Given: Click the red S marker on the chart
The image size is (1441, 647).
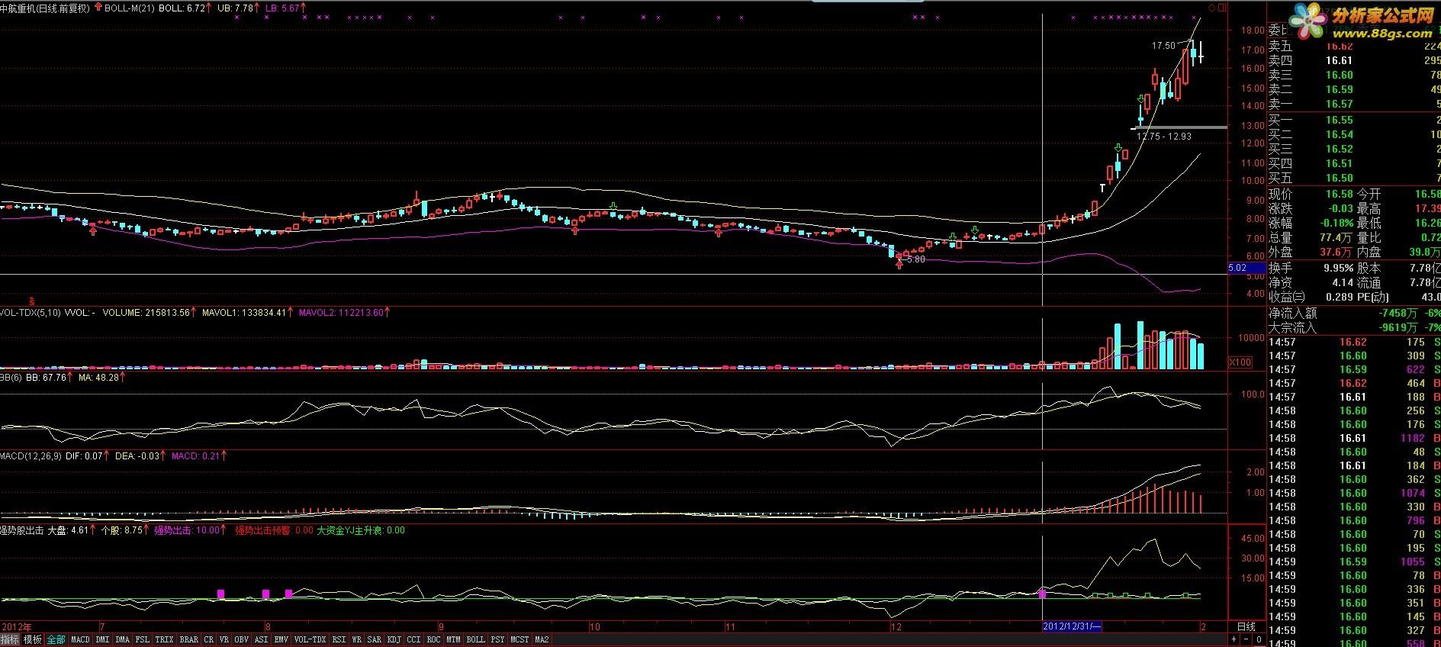Looking at the screenshot, I should click(x=32, y=301).
